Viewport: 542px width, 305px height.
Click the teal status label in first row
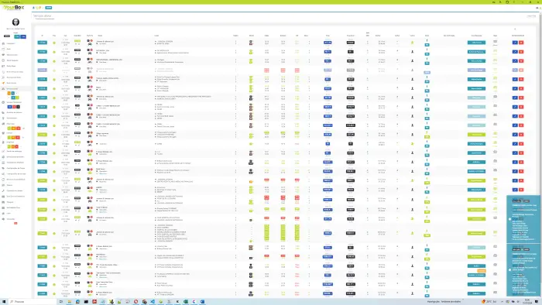click(476, 43)
